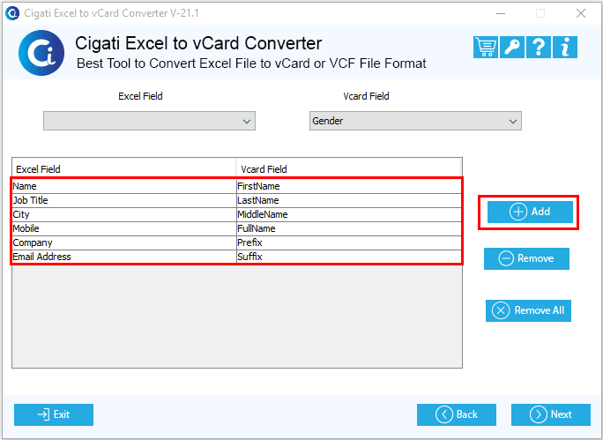Go Back to the previous step
The height and width of the screenshot is (440, 603).
tap(457, 414)
